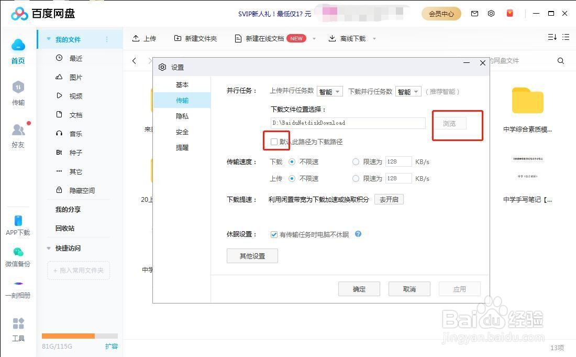Click the orange storage usage bar

(x=68, y=336)
